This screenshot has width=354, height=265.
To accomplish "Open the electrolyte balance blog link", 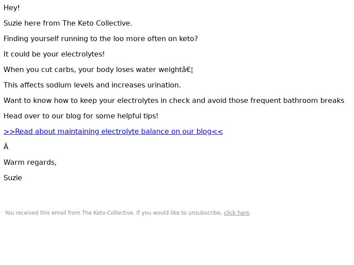I will tap(113, 131).
